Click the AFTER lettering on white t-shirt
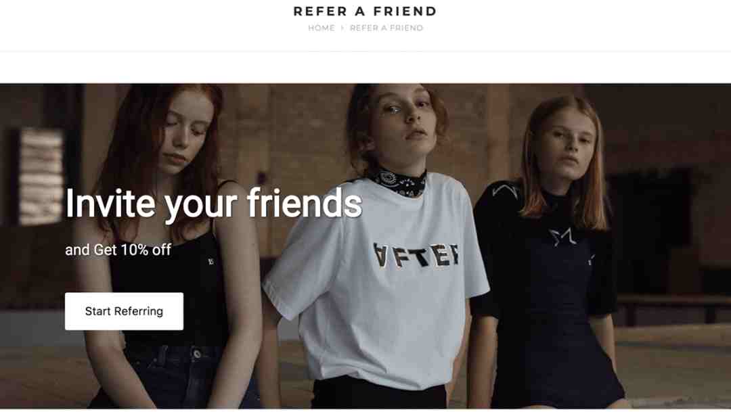This screenshot has height=412, width=731. (x=416, y=255)
